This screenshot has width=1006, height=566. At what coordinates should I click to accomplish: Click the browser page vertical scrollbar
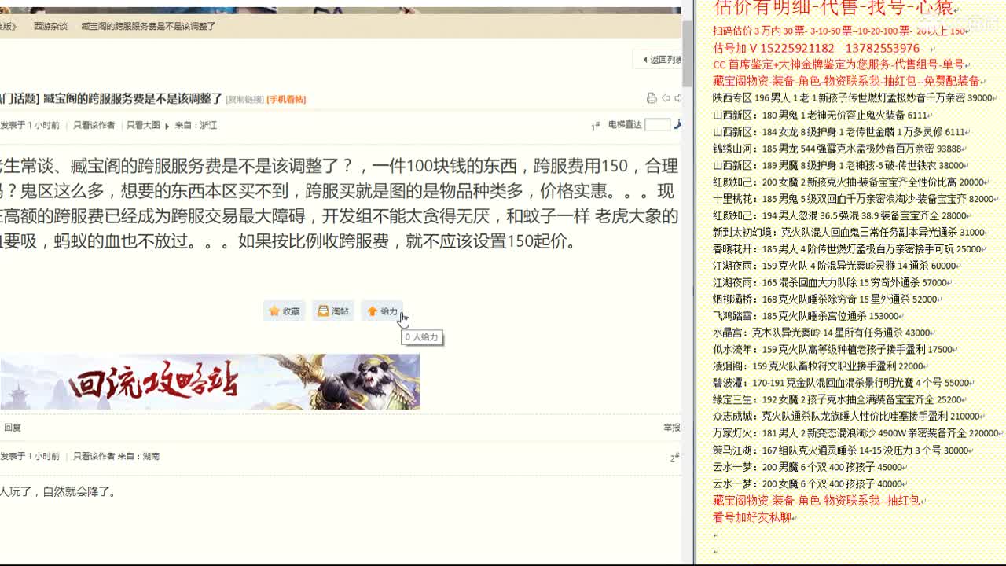(687, 54)
